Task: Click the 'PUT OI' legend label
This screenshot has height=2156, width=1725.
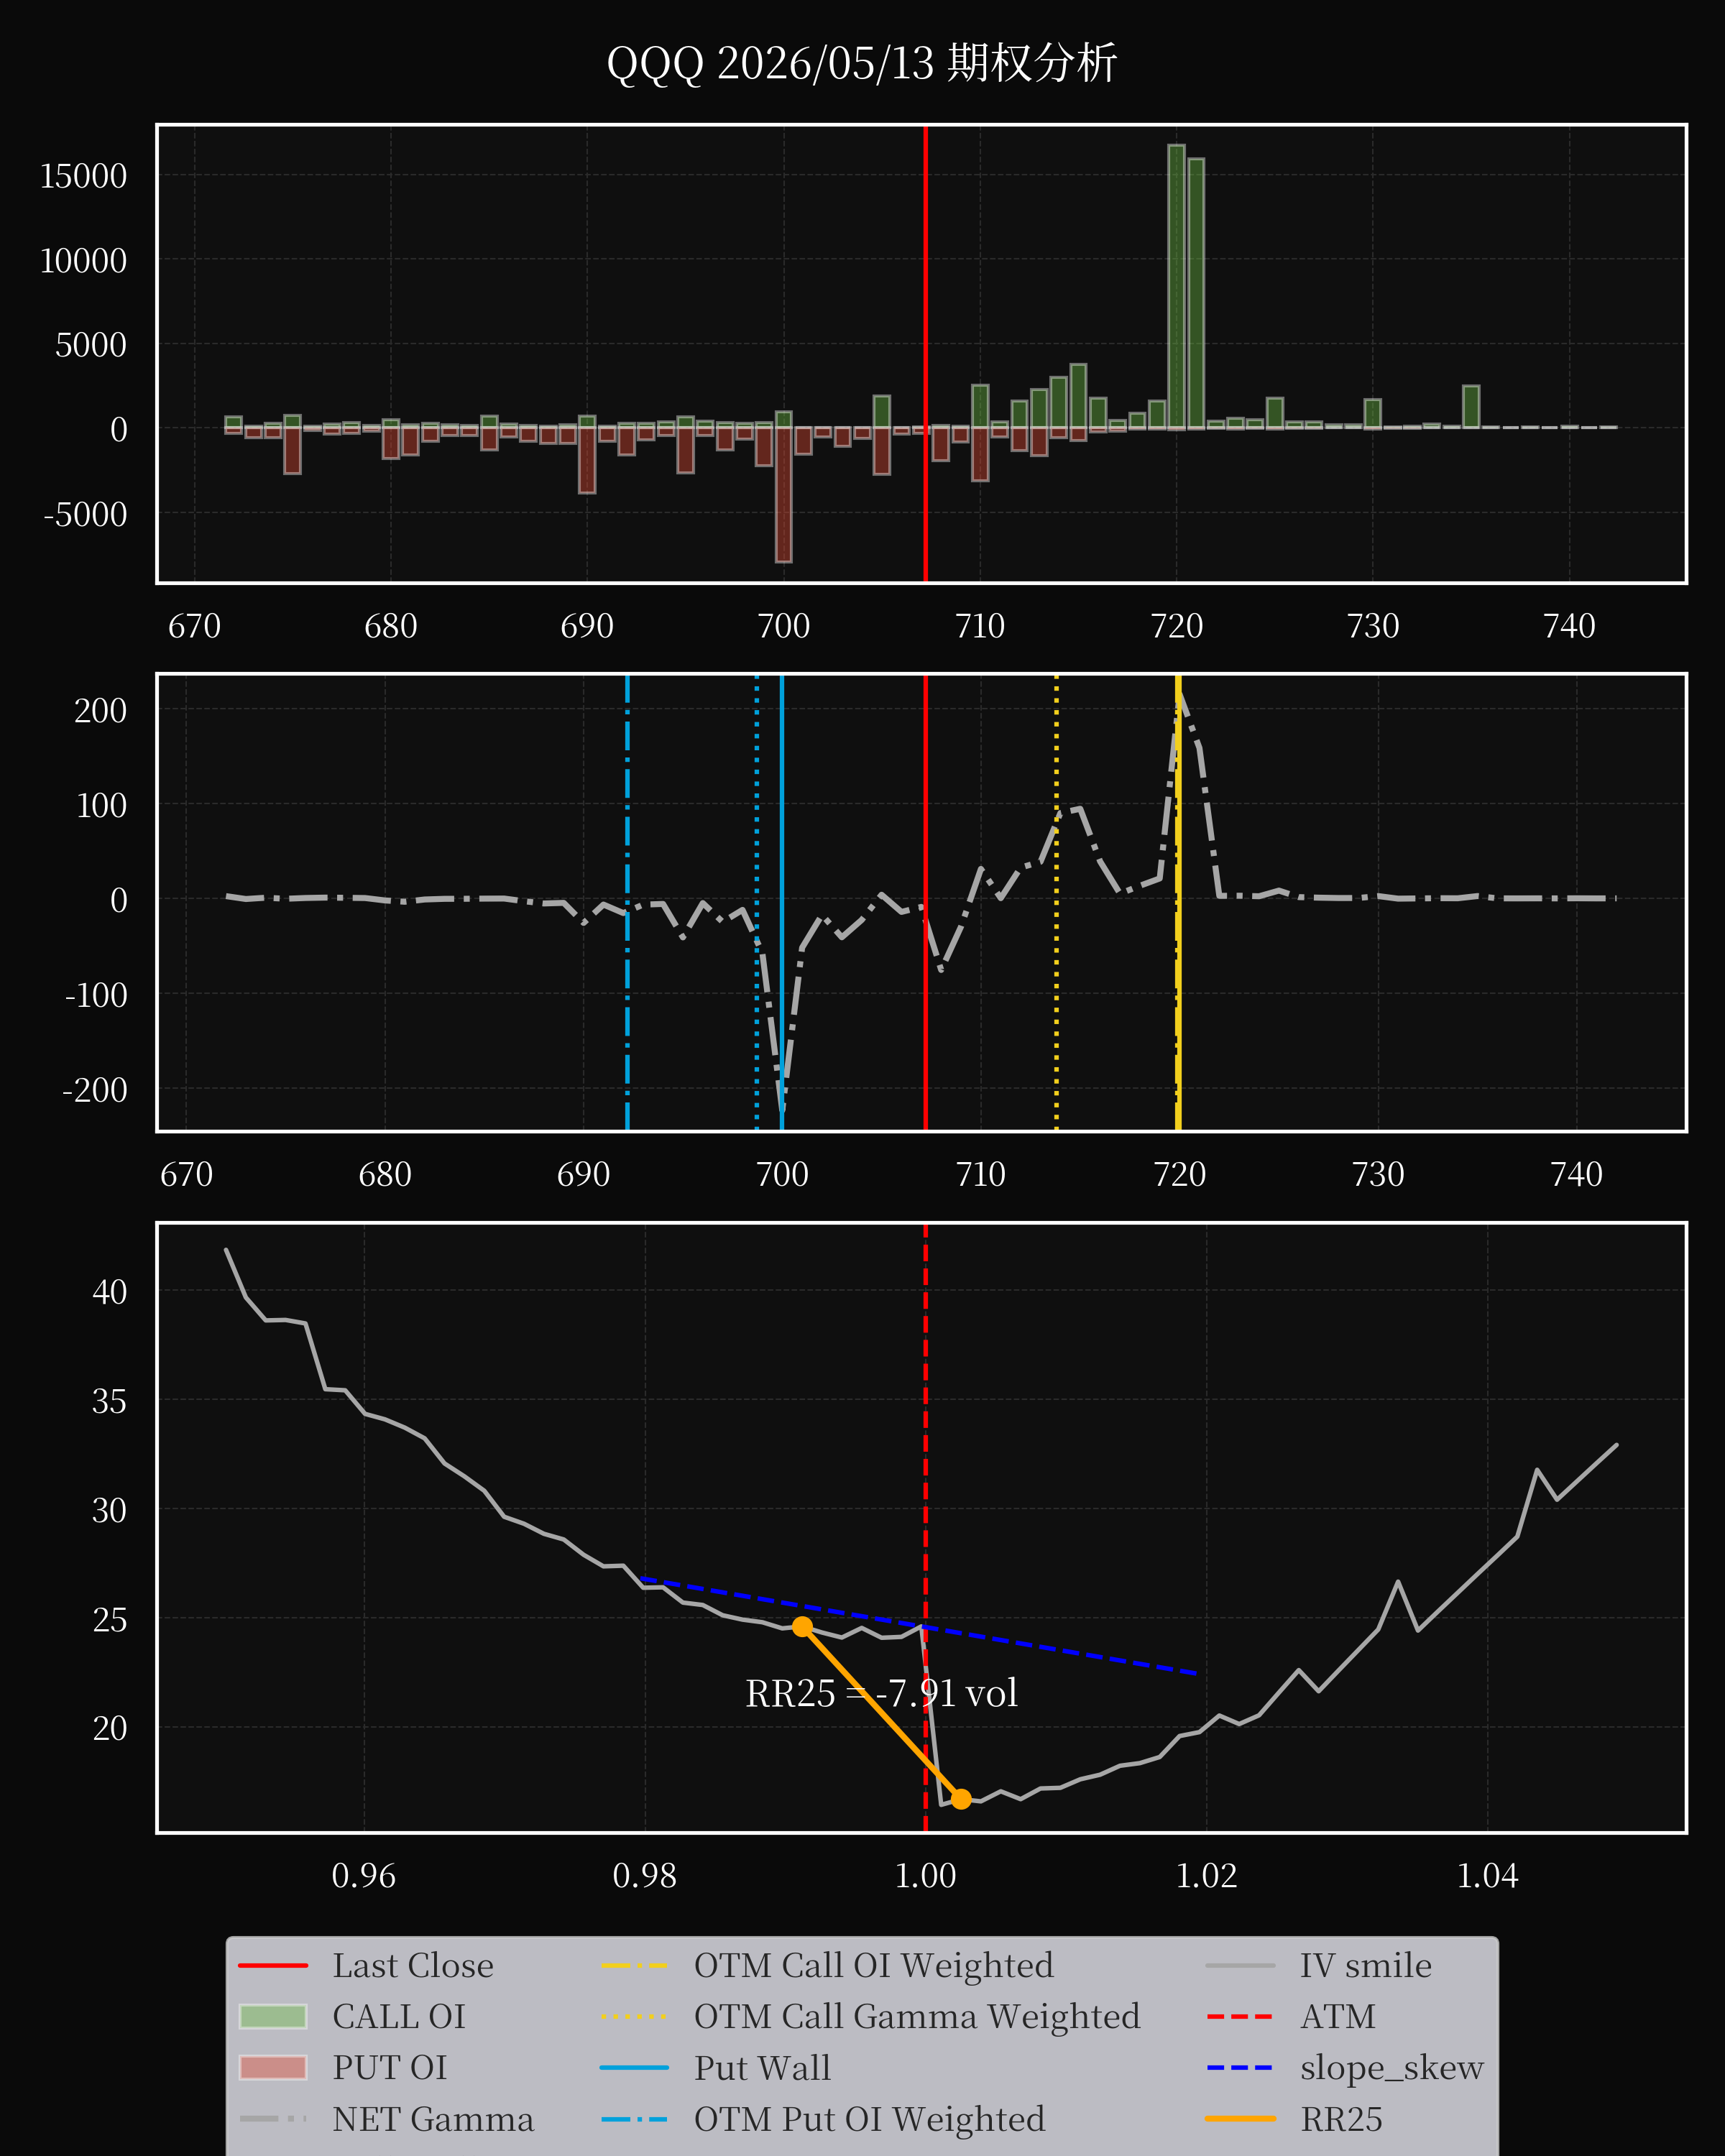Action: coord(390,2067)
